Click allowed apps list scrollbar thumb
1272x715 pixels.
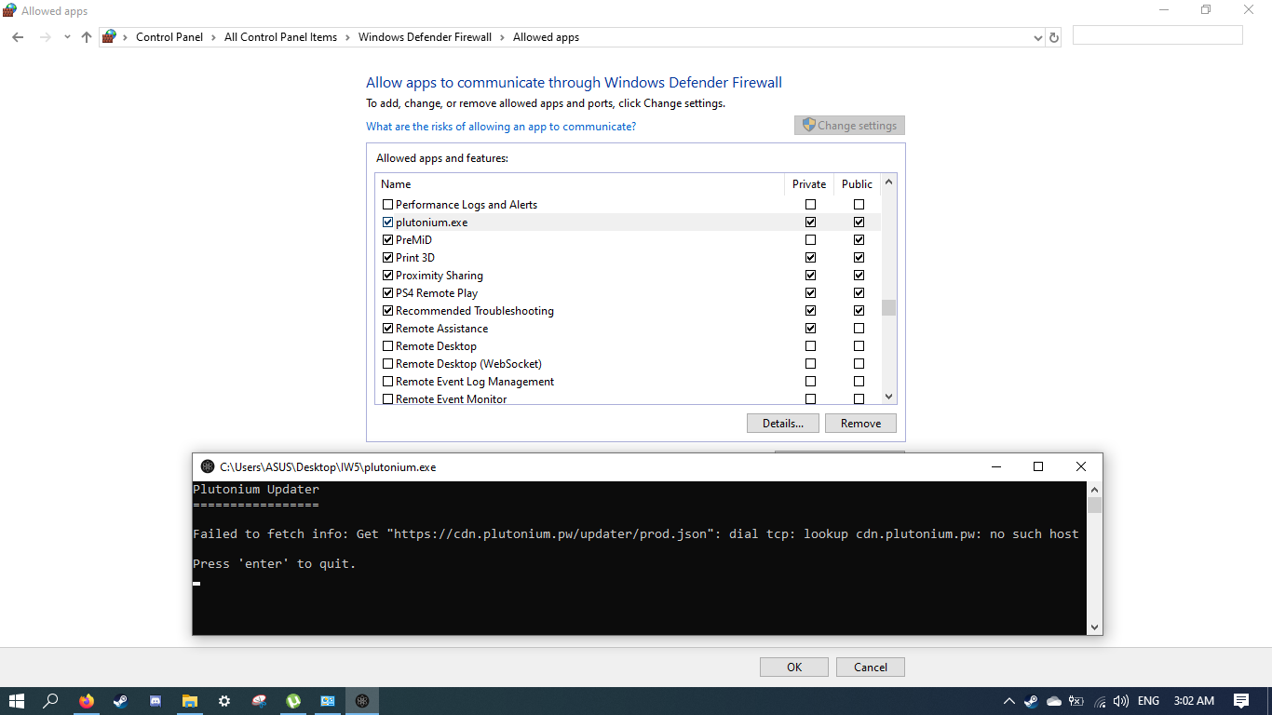point(888,307)
